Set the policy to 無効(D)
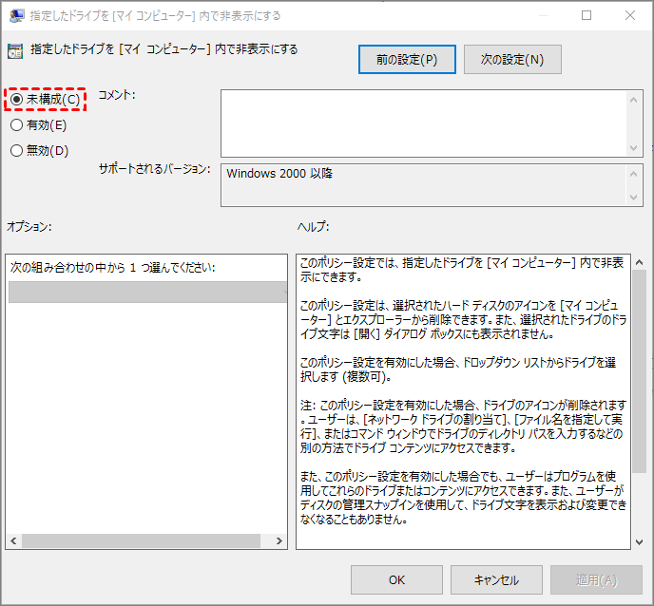Image resolution: width=654 pixels, height=606 pixels. (x=16, y=150)
